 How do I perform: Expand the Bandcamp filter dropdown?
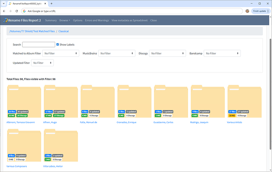(222, 53)
